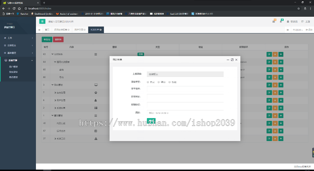Open the 关闭操作 tab actions dropdown
The height and width of the screenshot is (171, 314).
[x=297, y=30]
